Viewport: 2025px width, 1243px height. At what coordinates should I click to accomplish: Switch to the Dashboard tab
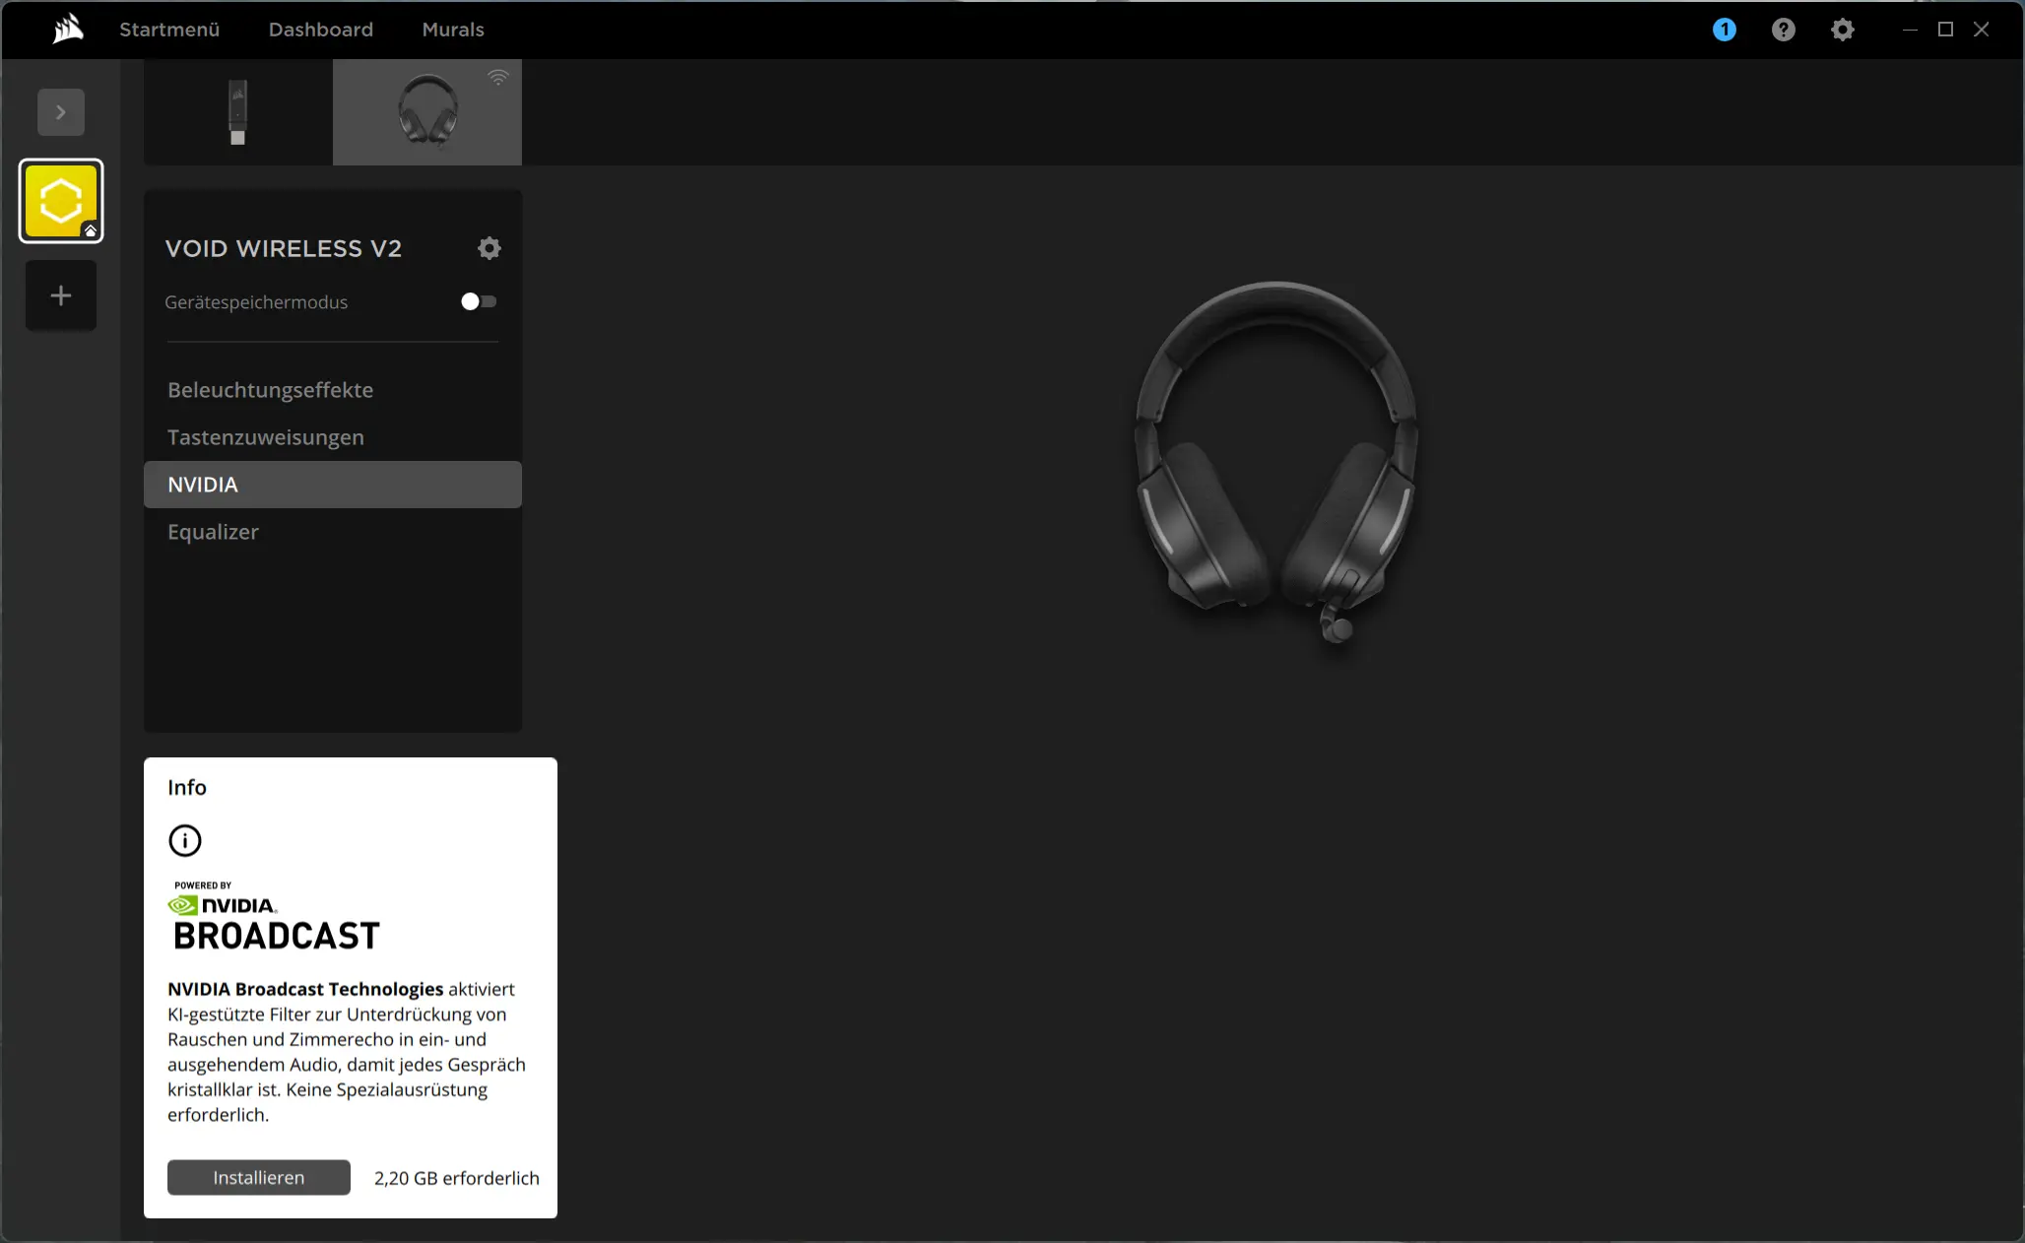point(321,30)
